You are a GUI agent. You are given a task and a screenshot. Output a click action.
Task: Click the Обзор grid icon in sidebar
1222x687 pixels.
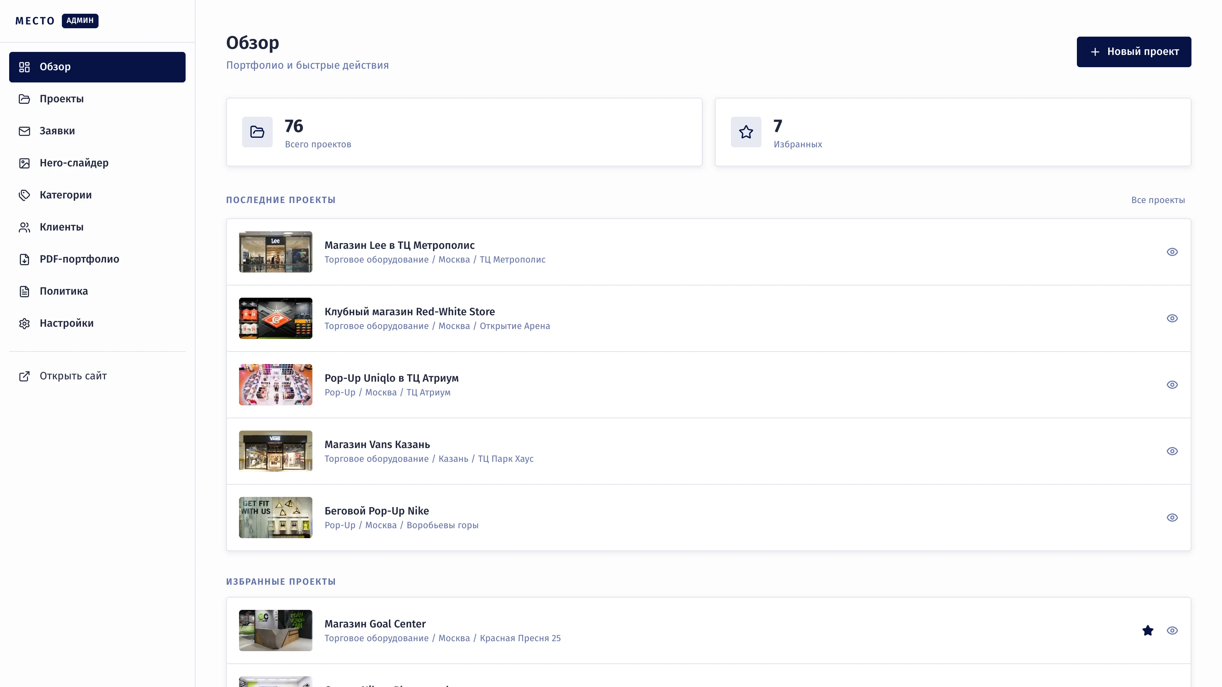coord(24,67)
